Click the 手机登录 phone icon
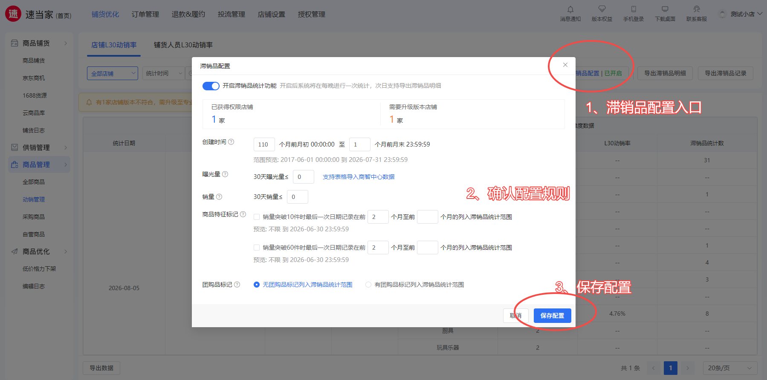Viewport: 767px width, 380px height. (634, 9)
